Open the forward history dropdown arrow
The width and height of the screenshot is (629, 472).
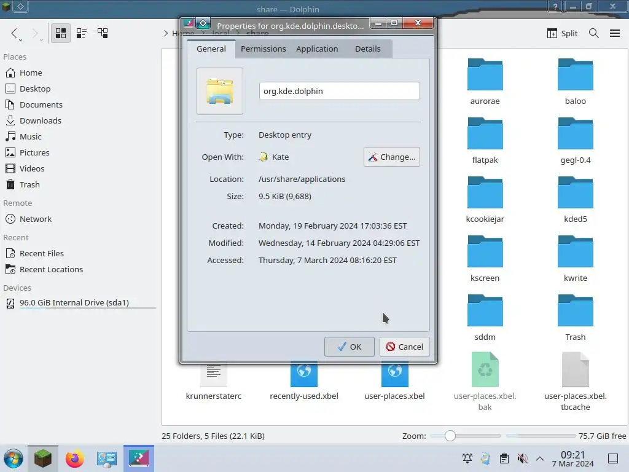41,40
